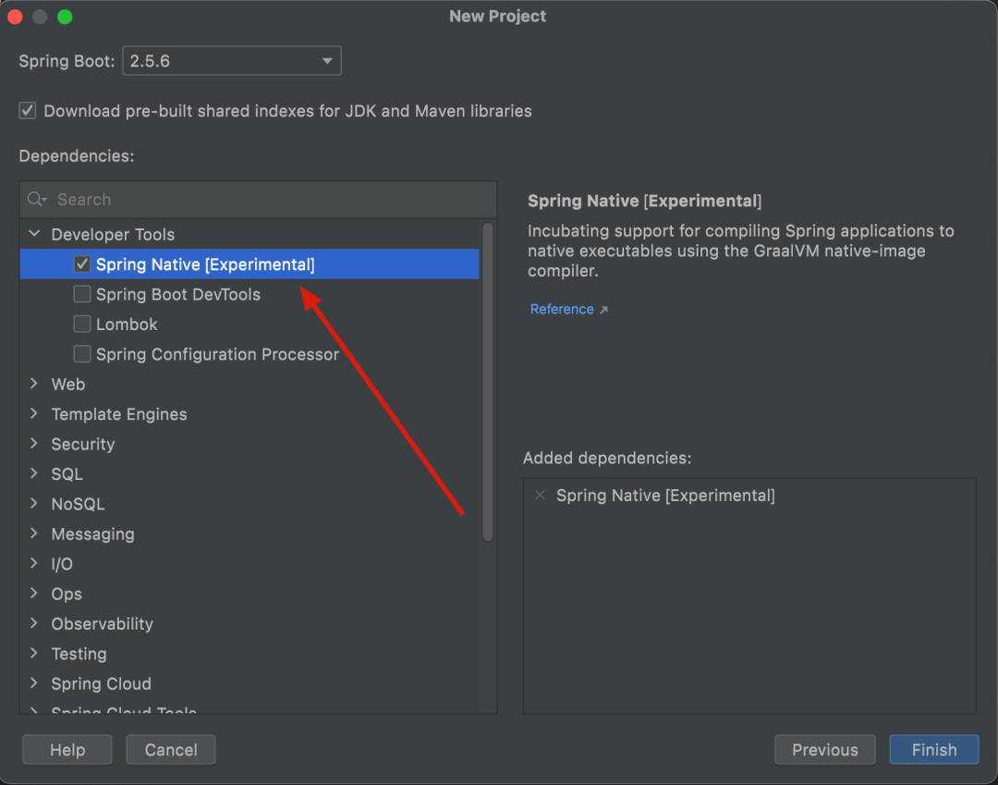Click the external link arrow beside Reference
Image resolution: width=998 pixels, height=785 pixels.
603,310
